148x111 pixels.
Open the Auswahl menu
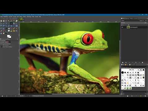[10, 17]
